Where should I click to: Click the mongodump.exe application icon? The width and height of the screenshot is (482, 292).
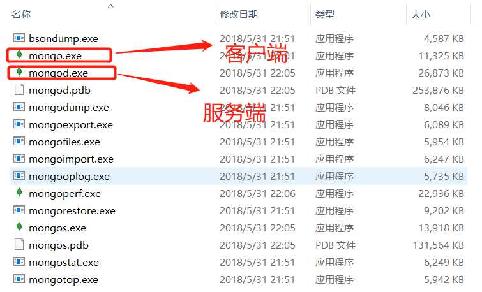(19, 107)
